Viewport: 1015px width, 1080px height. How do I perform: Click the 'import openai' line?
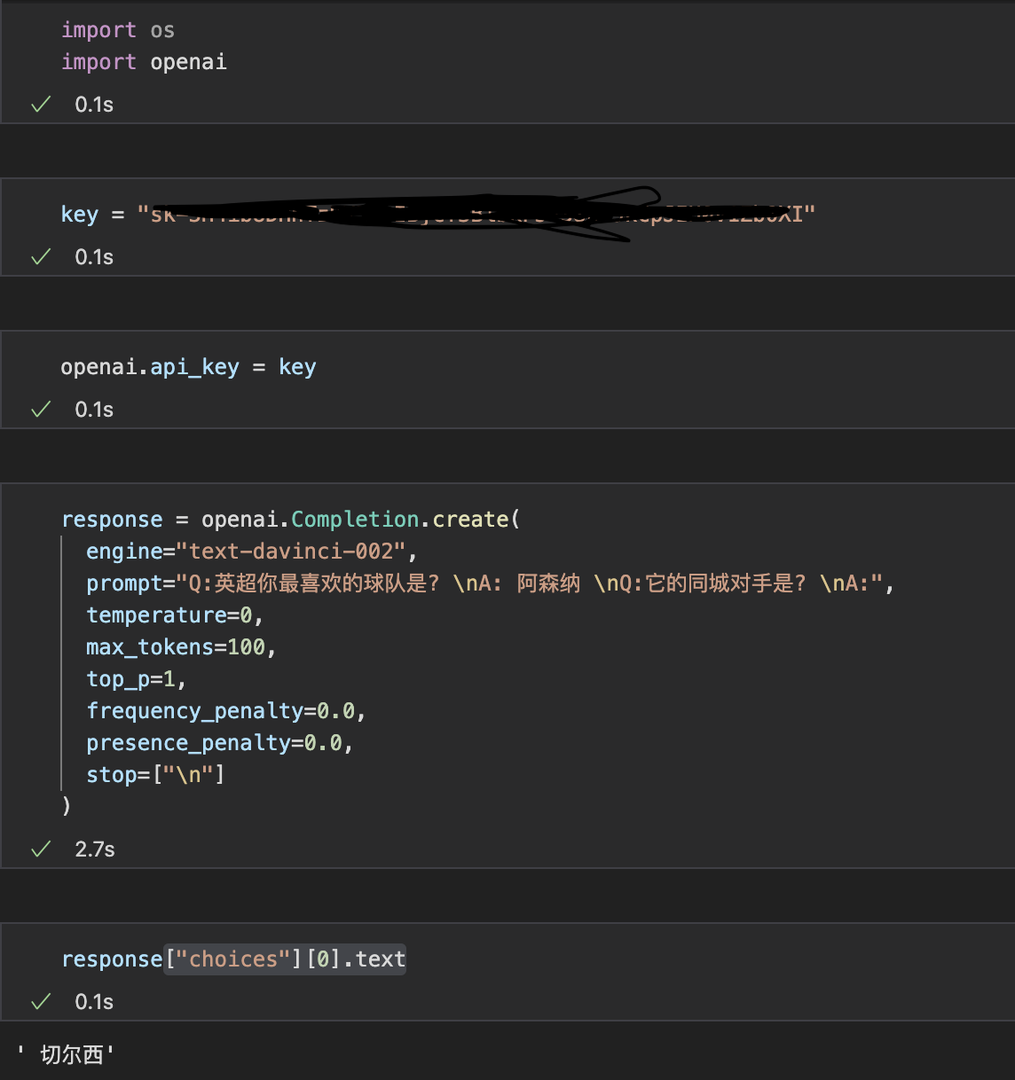coord(144,62)
